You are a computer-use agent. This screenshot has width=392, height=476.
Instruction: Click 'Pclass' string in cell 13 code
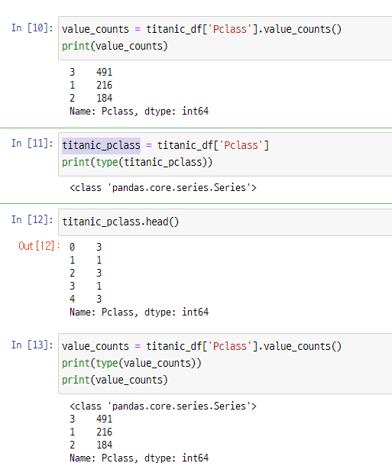click(x=230, y=346)
